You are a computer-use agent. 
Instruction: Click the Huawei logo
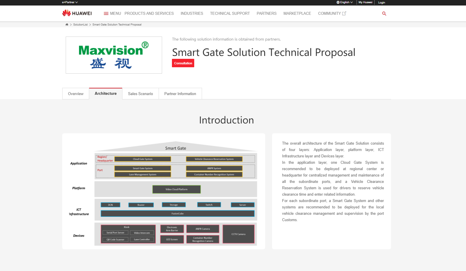click(x=77, y=13)
